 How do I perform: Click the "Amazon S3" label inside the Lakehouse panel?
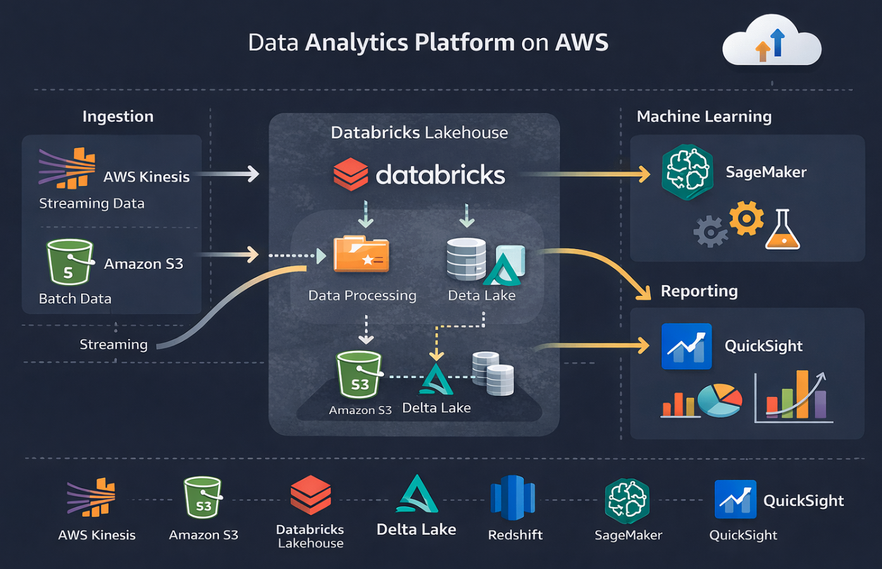tap(360, 410)
